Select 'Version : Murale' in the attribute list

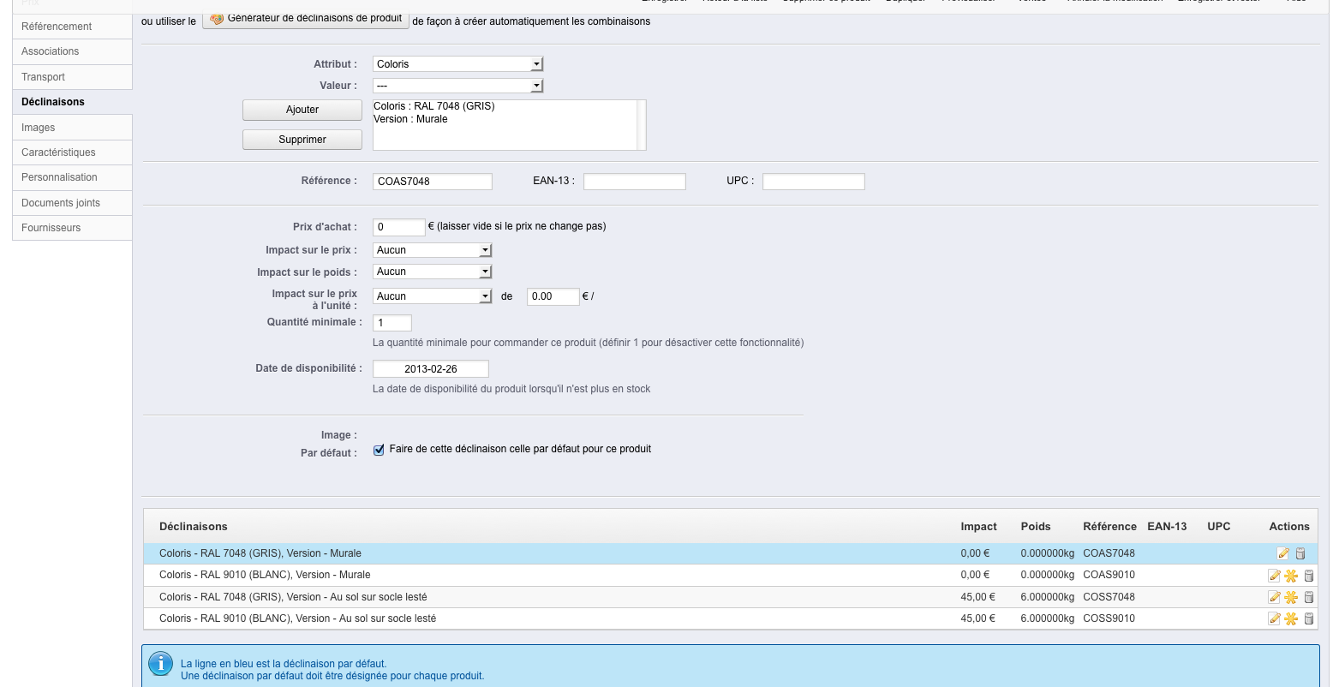click(x=411, y=119)
